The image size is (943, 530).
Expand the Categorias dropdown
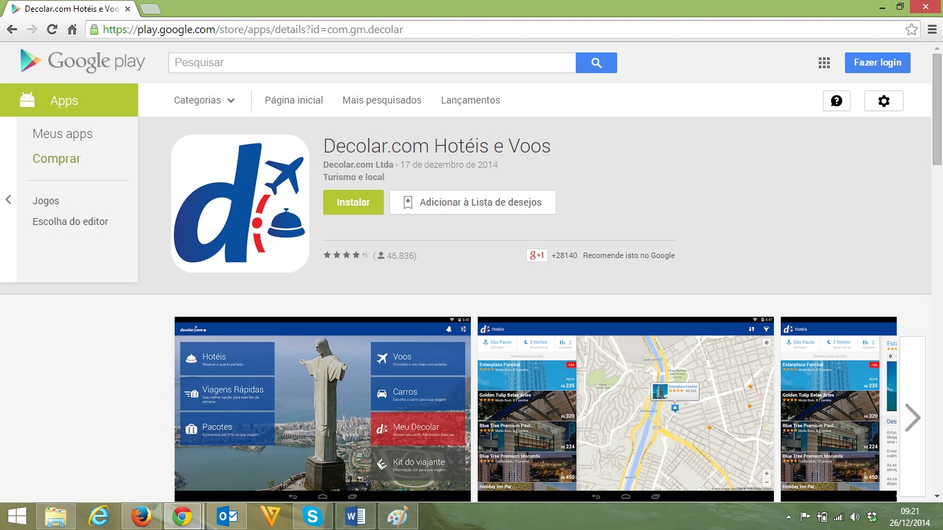[x=204, y=100]
